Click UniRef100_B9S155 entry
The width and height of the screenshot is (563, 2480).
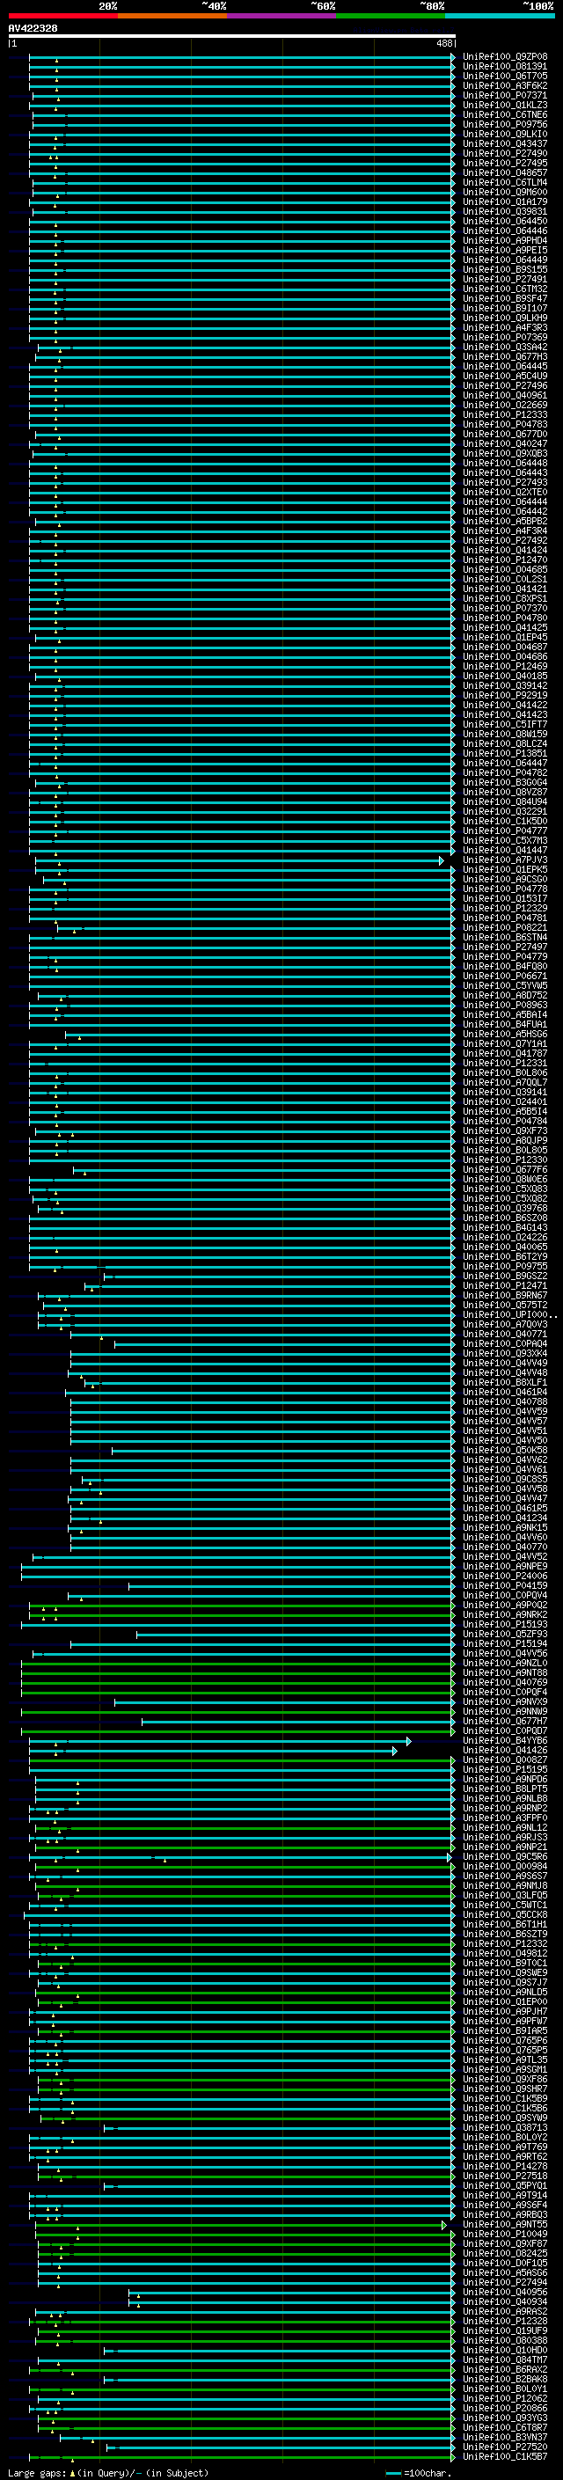pos(505,269)
